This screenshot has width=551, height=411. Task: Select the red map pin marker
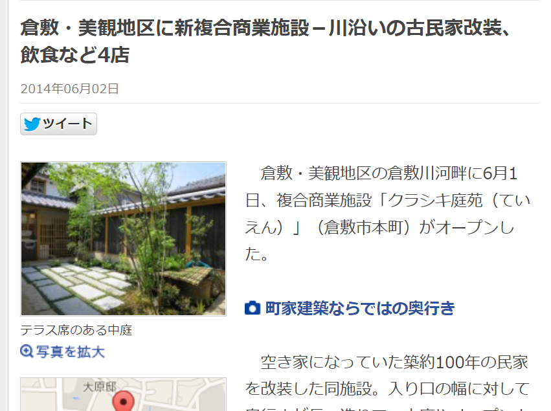point(123,401)
